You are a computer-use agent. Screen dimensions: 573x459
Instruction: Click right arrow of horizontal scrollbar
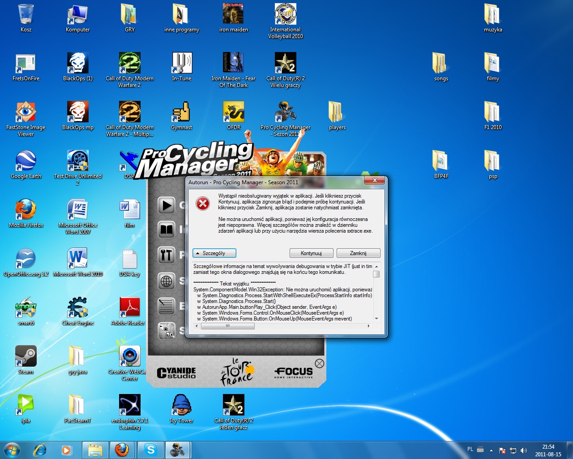(x=368, y=326)
